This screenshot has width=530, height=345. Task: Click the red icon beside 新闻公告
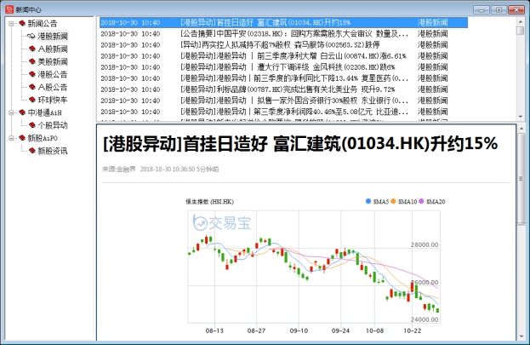(x=21, y=24)
